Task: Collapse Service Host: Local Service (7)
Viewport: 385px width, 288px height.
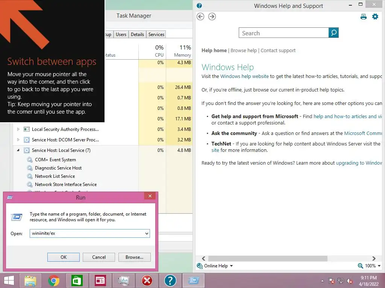Action: coord(18,150)
